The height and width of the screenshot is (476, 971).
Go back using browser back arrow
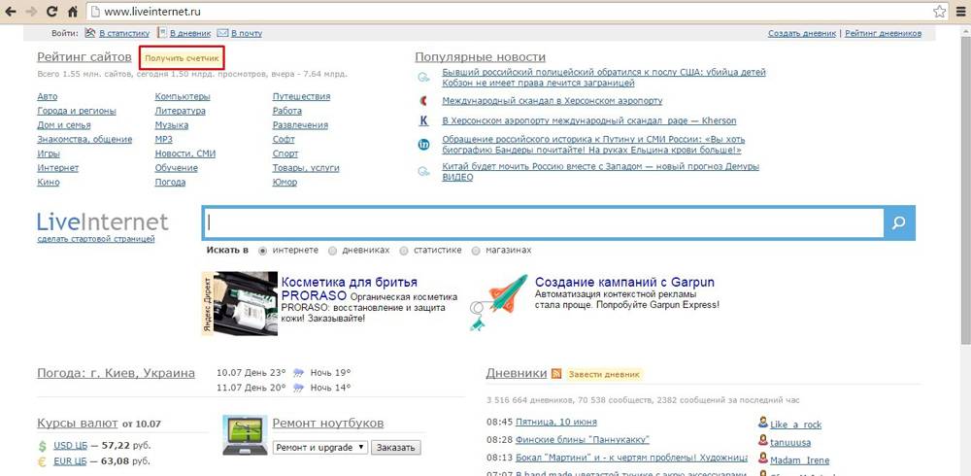(11, 11)
